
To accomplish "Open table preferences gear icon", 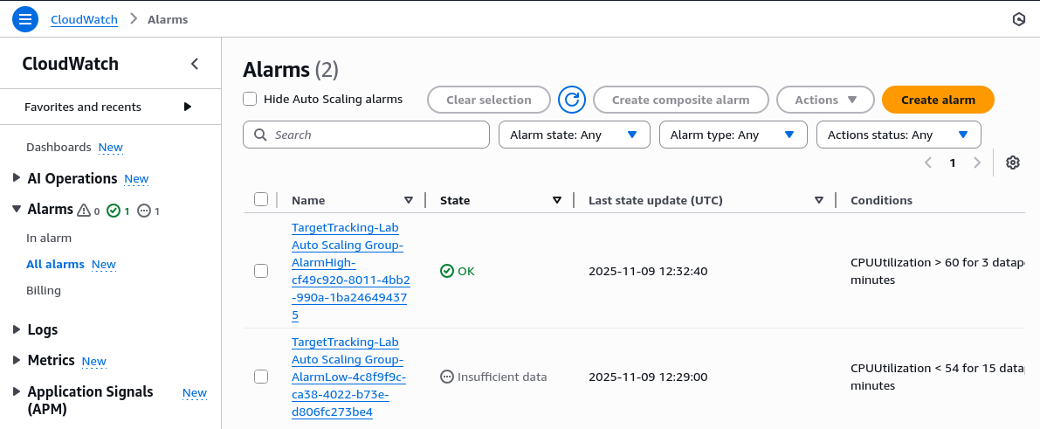I will point(1013,163).
